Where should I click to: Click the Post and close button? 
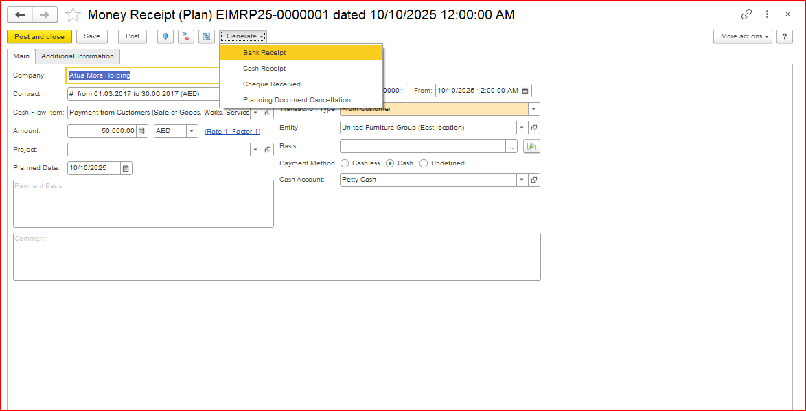pyautogui.click(x=39, y=36)
